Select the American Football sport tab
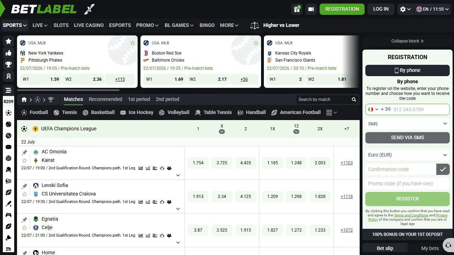This screenshot has width=454, height=255. tap(296, 112)
